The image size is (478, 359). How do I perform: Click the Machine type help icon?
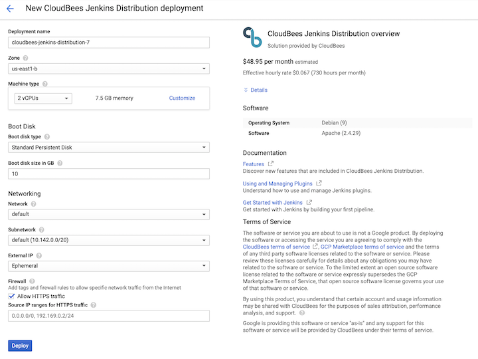point(45,84)
